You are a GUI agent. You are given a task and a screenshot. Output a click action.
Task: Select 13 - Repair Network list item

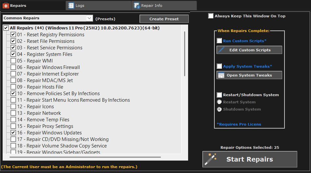(x=44, y=113)
